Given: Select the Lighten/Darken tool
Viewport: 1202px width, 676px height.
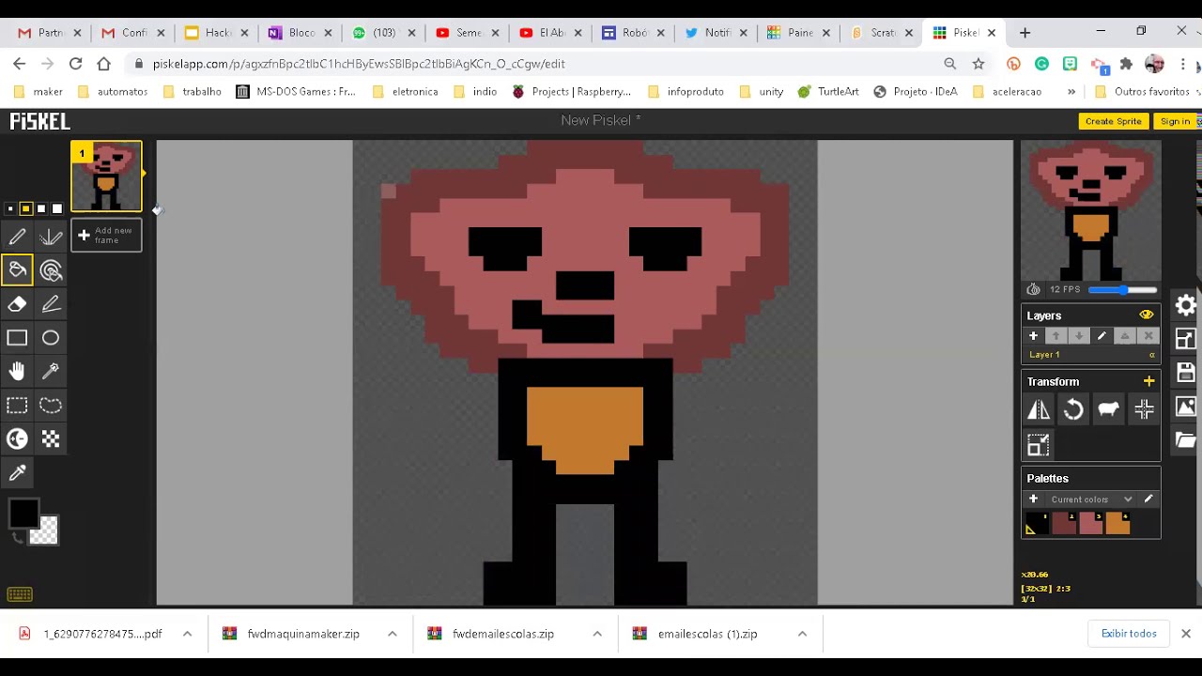Looking at the screenshot, I should point(17,439).
